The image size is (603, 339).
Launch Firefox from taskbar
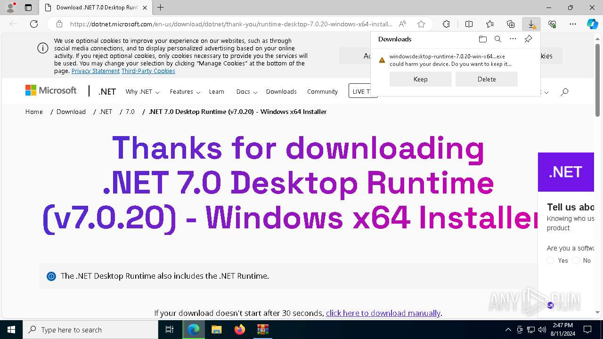(240, 330)
